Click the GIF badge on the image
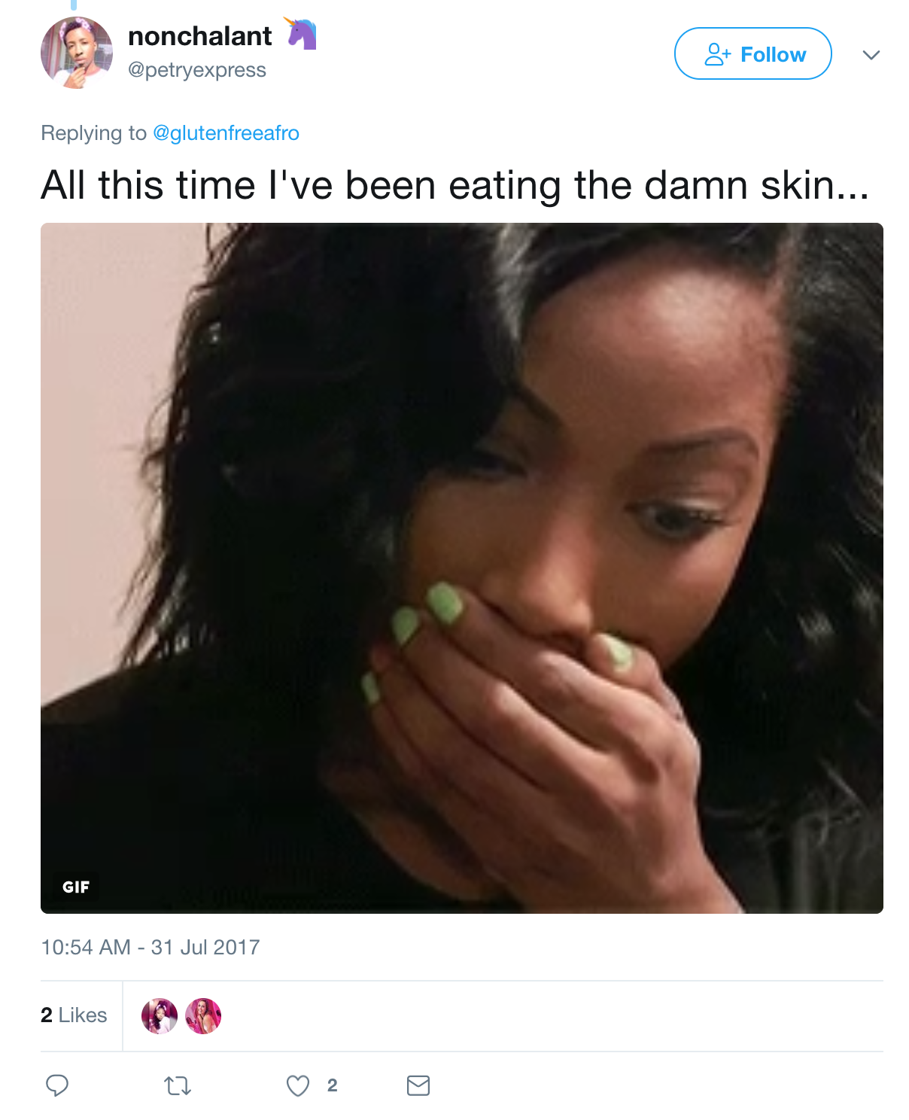The height and width of the screenshot is (1120, 909). click(x=76, y=887)
